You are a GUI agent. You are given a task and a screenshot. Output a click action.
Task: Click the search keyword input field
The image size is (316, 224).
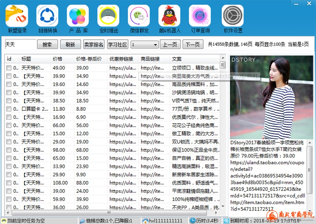coord(20,44)
